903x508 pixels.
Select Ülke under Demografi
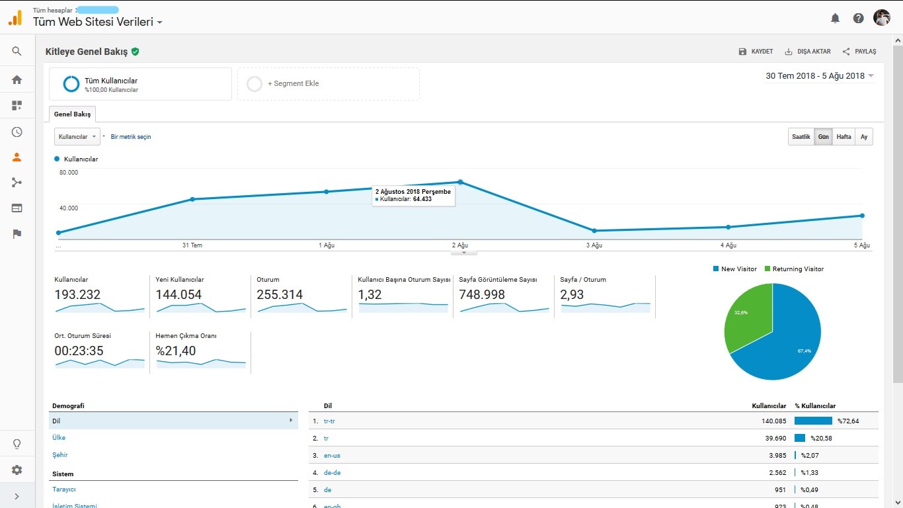[x=59, y=438]
